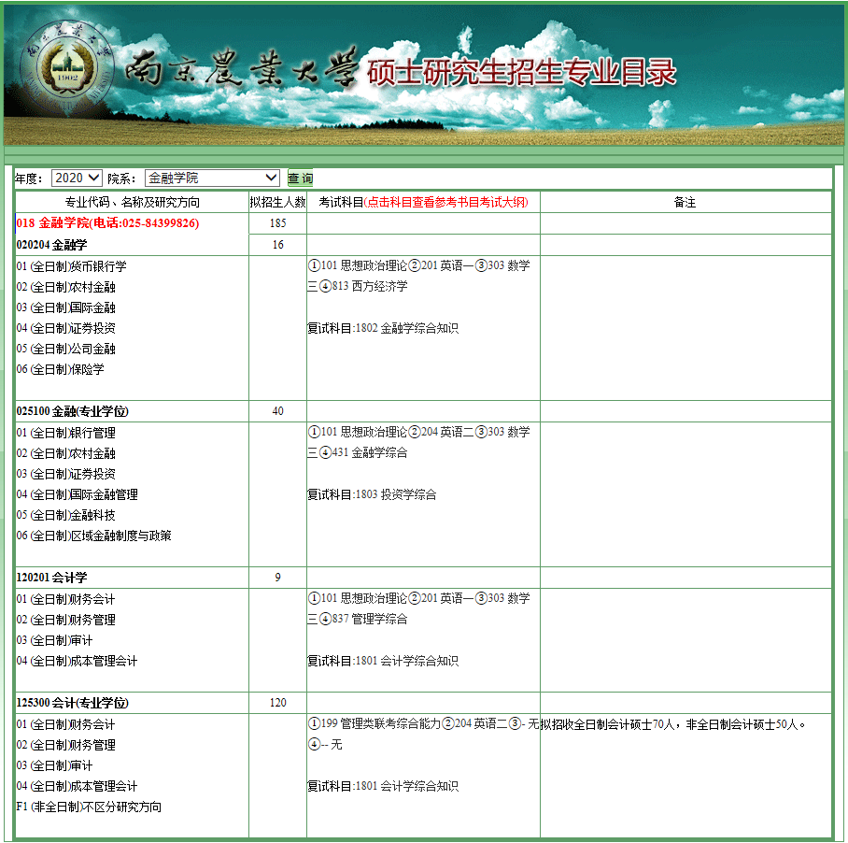Click the 硕士研究生招生专业目录 banner title
This screenshot has width=848, height=843.
pyautogui.click(x=521, y=73)
